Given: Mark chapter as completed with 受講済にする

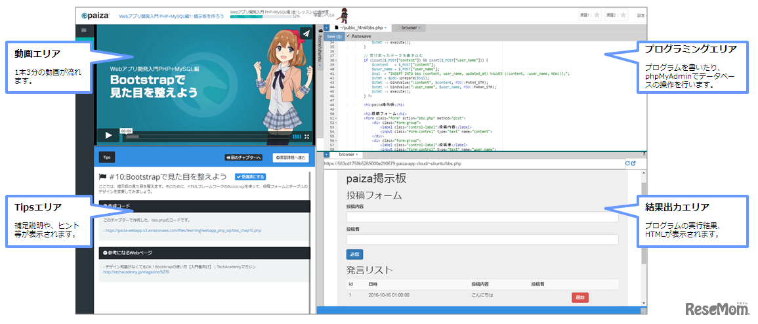Looking at the screenshot, I should (x=250, y=176).
